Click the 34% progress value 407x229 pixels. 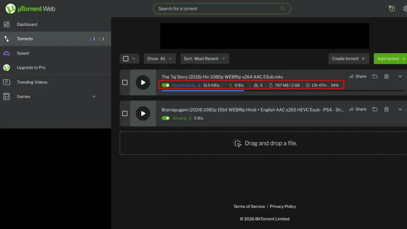(335, 85)
